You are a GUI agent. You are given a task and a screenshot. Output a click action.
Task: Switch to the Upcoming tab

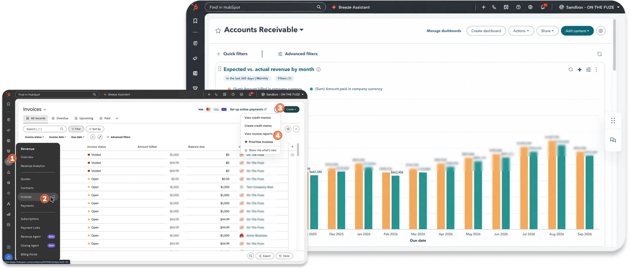(x=84, y=118)
